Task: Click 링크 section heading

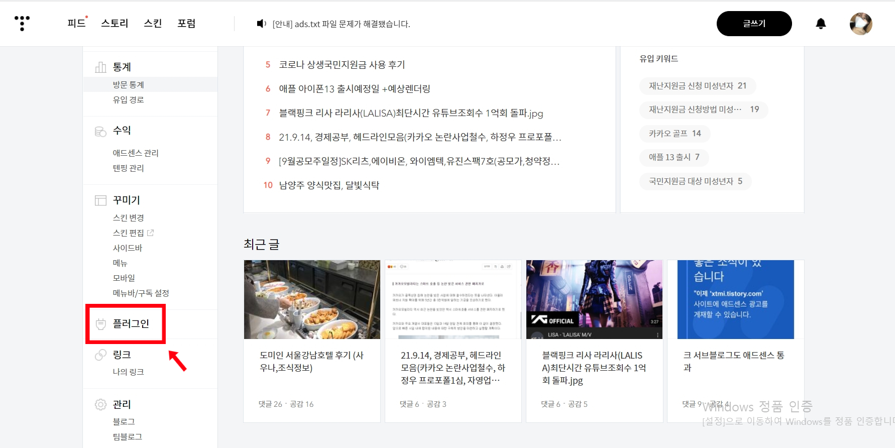Action: tap(122, 355)
